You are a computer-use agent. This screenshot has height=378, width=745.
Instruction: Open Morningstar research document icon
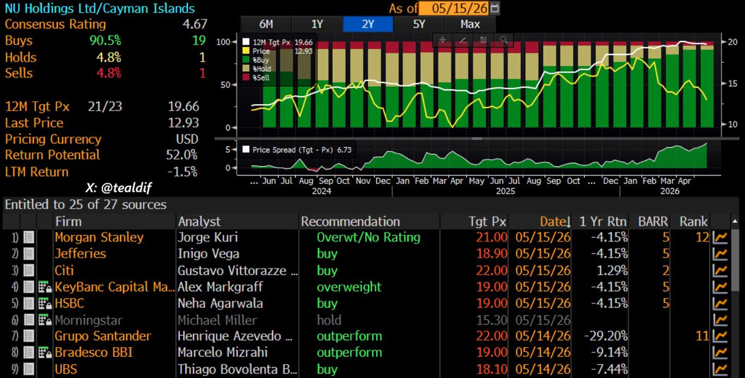coord(29,320)
